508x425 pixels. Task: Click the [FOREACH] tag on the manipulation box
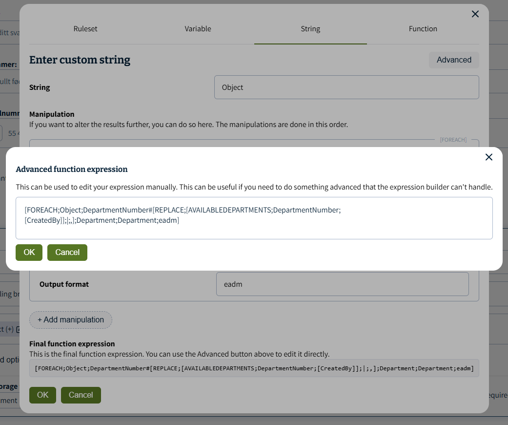coord(453,140)
